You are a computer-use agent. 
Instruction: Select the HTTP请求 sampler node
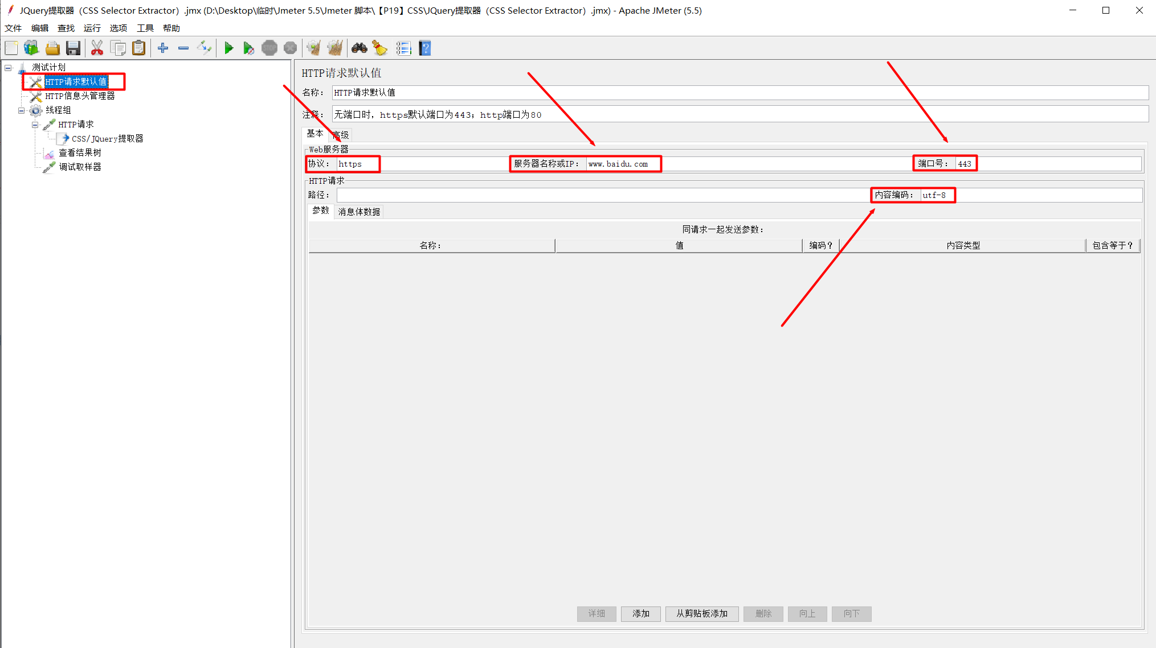coord(76,125)
